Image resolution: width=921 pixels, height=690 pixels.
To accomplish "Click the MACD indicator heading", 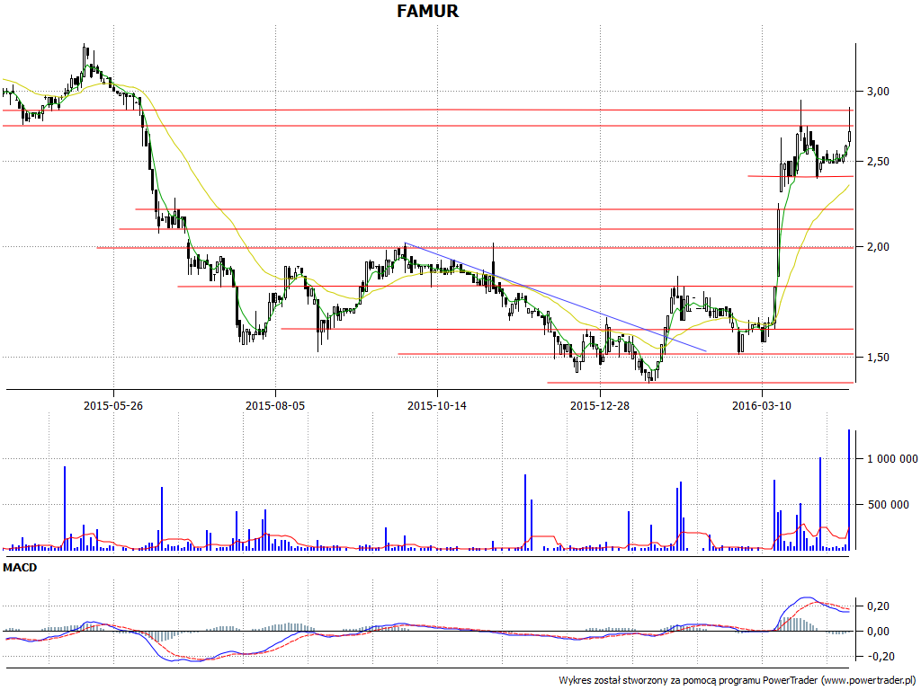I will (20, 568).
